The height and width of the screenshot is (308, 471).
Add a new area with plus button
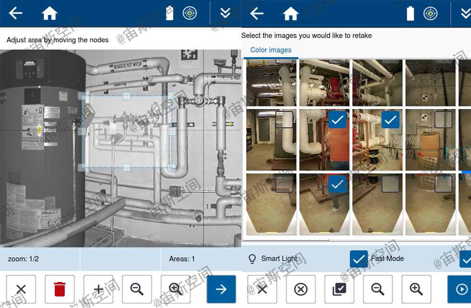coord(98,289)
